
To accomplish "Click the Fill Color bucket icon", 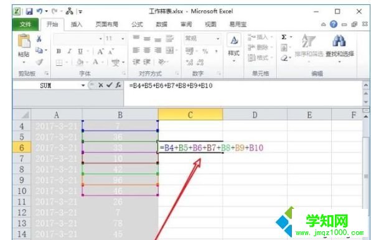I will click(80, 62).
